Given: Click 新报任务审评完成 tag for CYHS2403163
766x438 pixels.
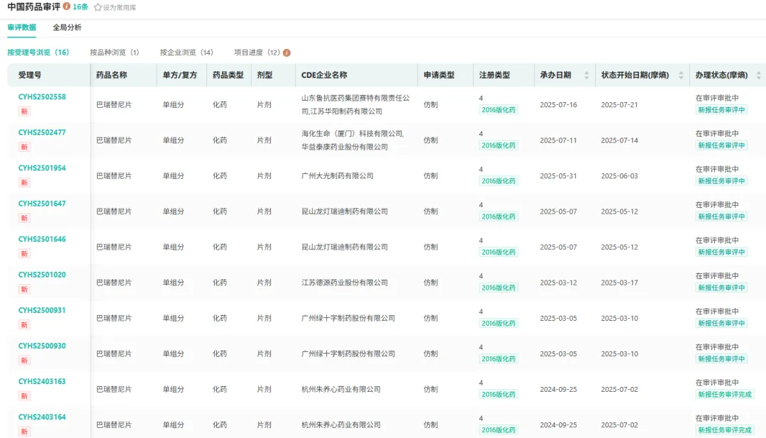Looking at the screenshot, I should [725, 395].
